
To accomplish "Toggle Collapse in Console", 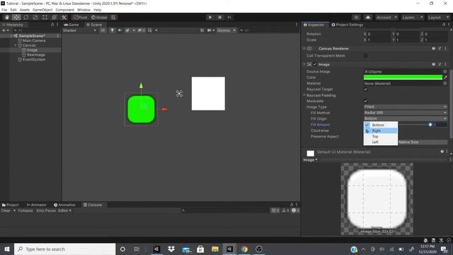I will click(x=25, y=210).
